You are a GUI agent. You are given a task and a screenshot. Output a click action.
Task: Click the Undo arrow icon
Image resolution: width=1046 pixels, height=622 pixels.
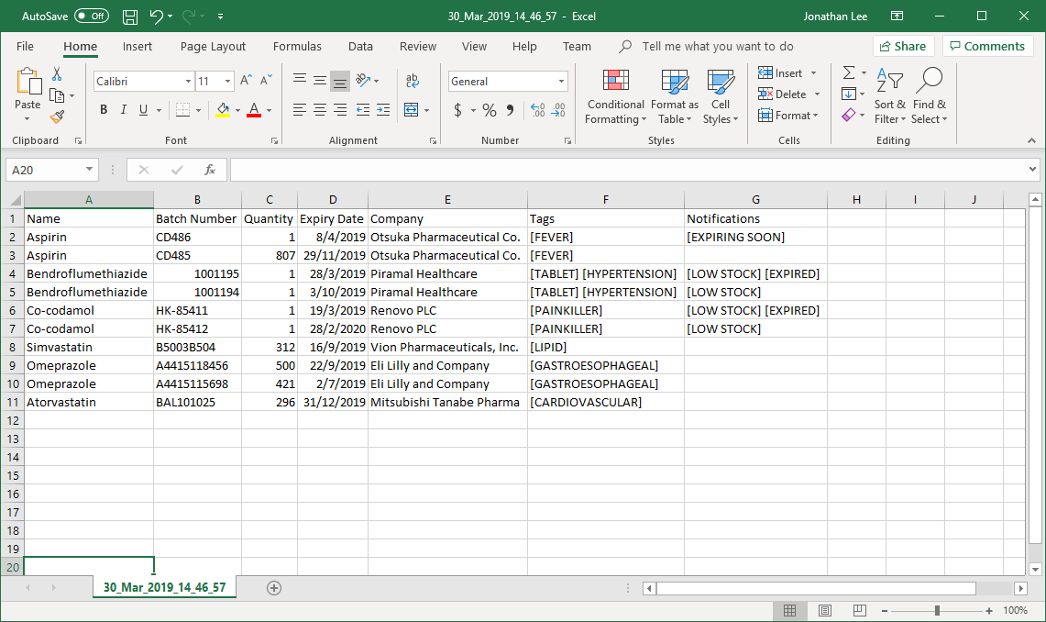point(157,17)
